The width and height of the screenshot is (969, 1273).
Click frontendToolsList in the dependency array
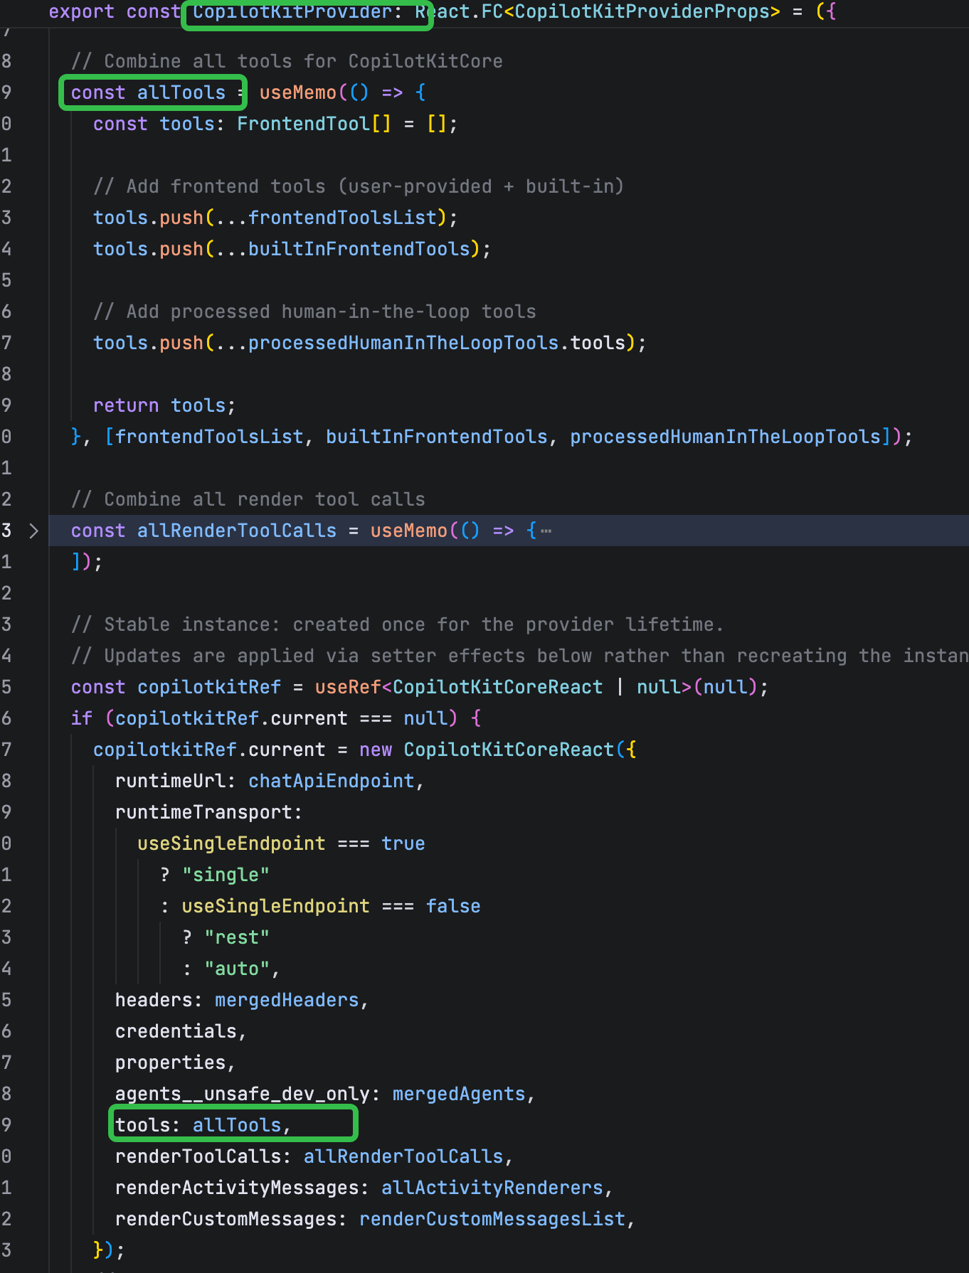pyautogui.click(x=209, y=437)
